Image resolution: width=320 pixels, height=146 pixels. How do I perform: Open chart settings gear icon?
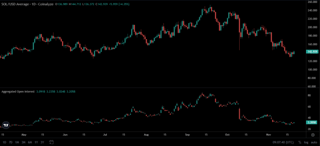point(313,135)
